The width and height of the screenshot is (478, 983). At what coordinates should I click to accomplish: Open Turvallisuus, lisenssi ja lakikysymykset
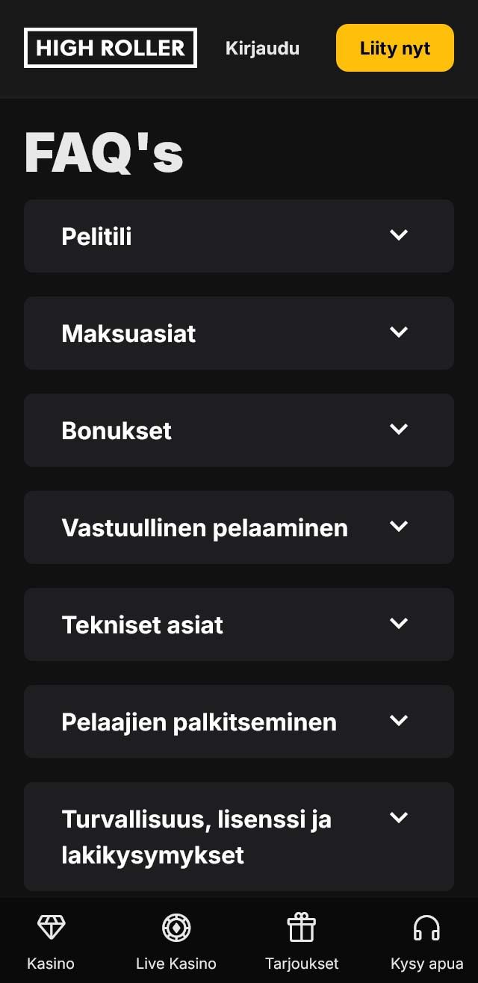(x=239, y=837)
